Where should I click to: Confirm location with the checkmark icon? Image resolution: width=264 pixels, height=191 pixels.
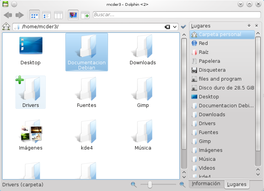(183, 27)
